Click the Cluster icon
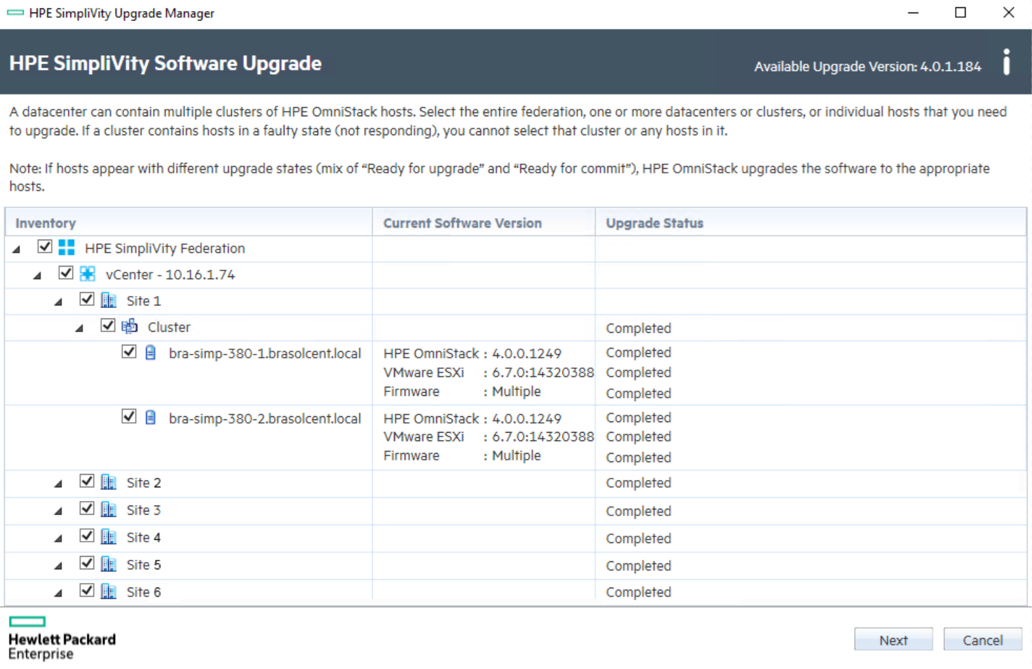The image size is (1032, 669). point(129,326)
